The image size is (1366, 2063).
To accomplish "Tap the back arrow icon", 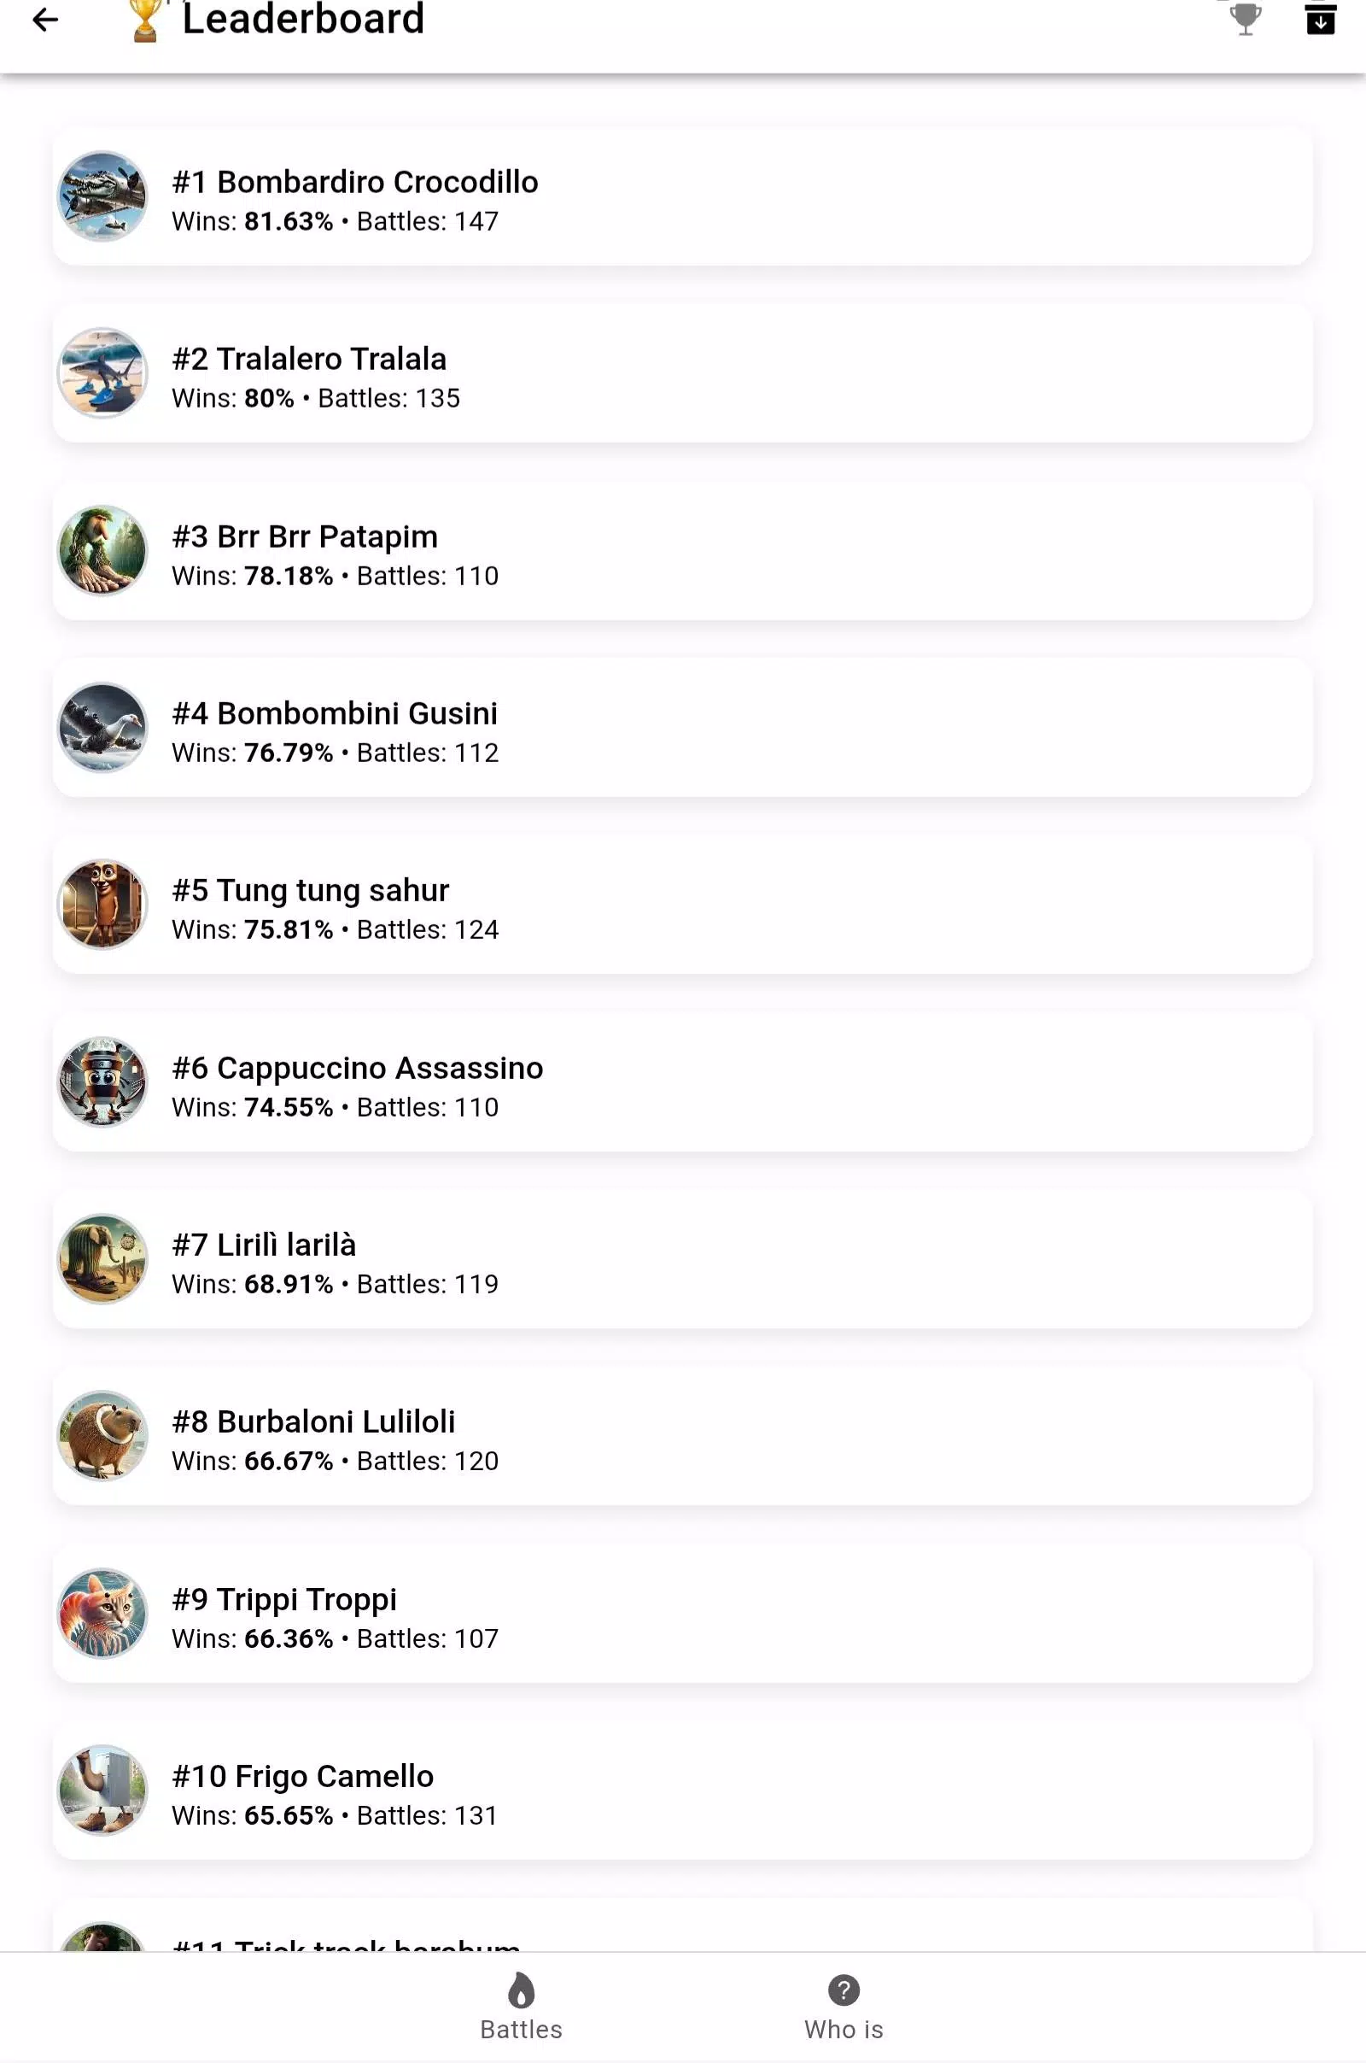I will click(45, 19).
